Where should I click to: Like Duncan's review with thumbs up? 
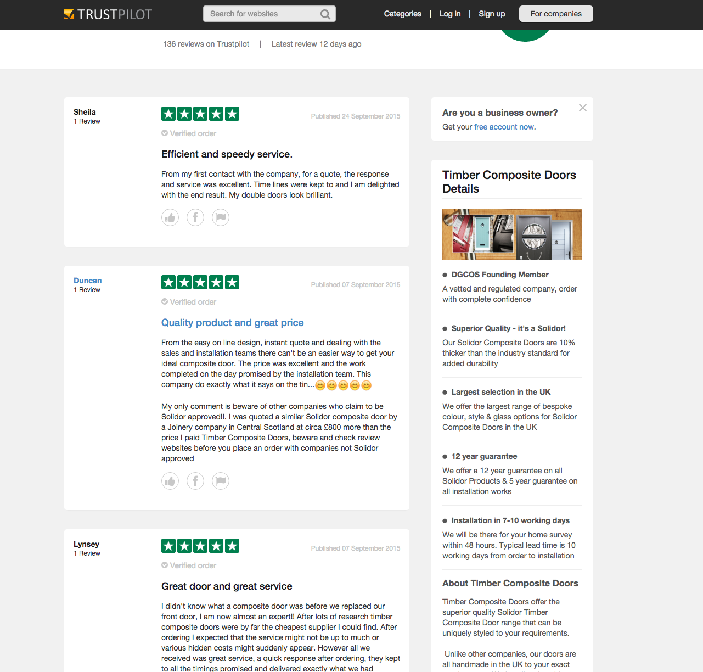click(170, 481)
